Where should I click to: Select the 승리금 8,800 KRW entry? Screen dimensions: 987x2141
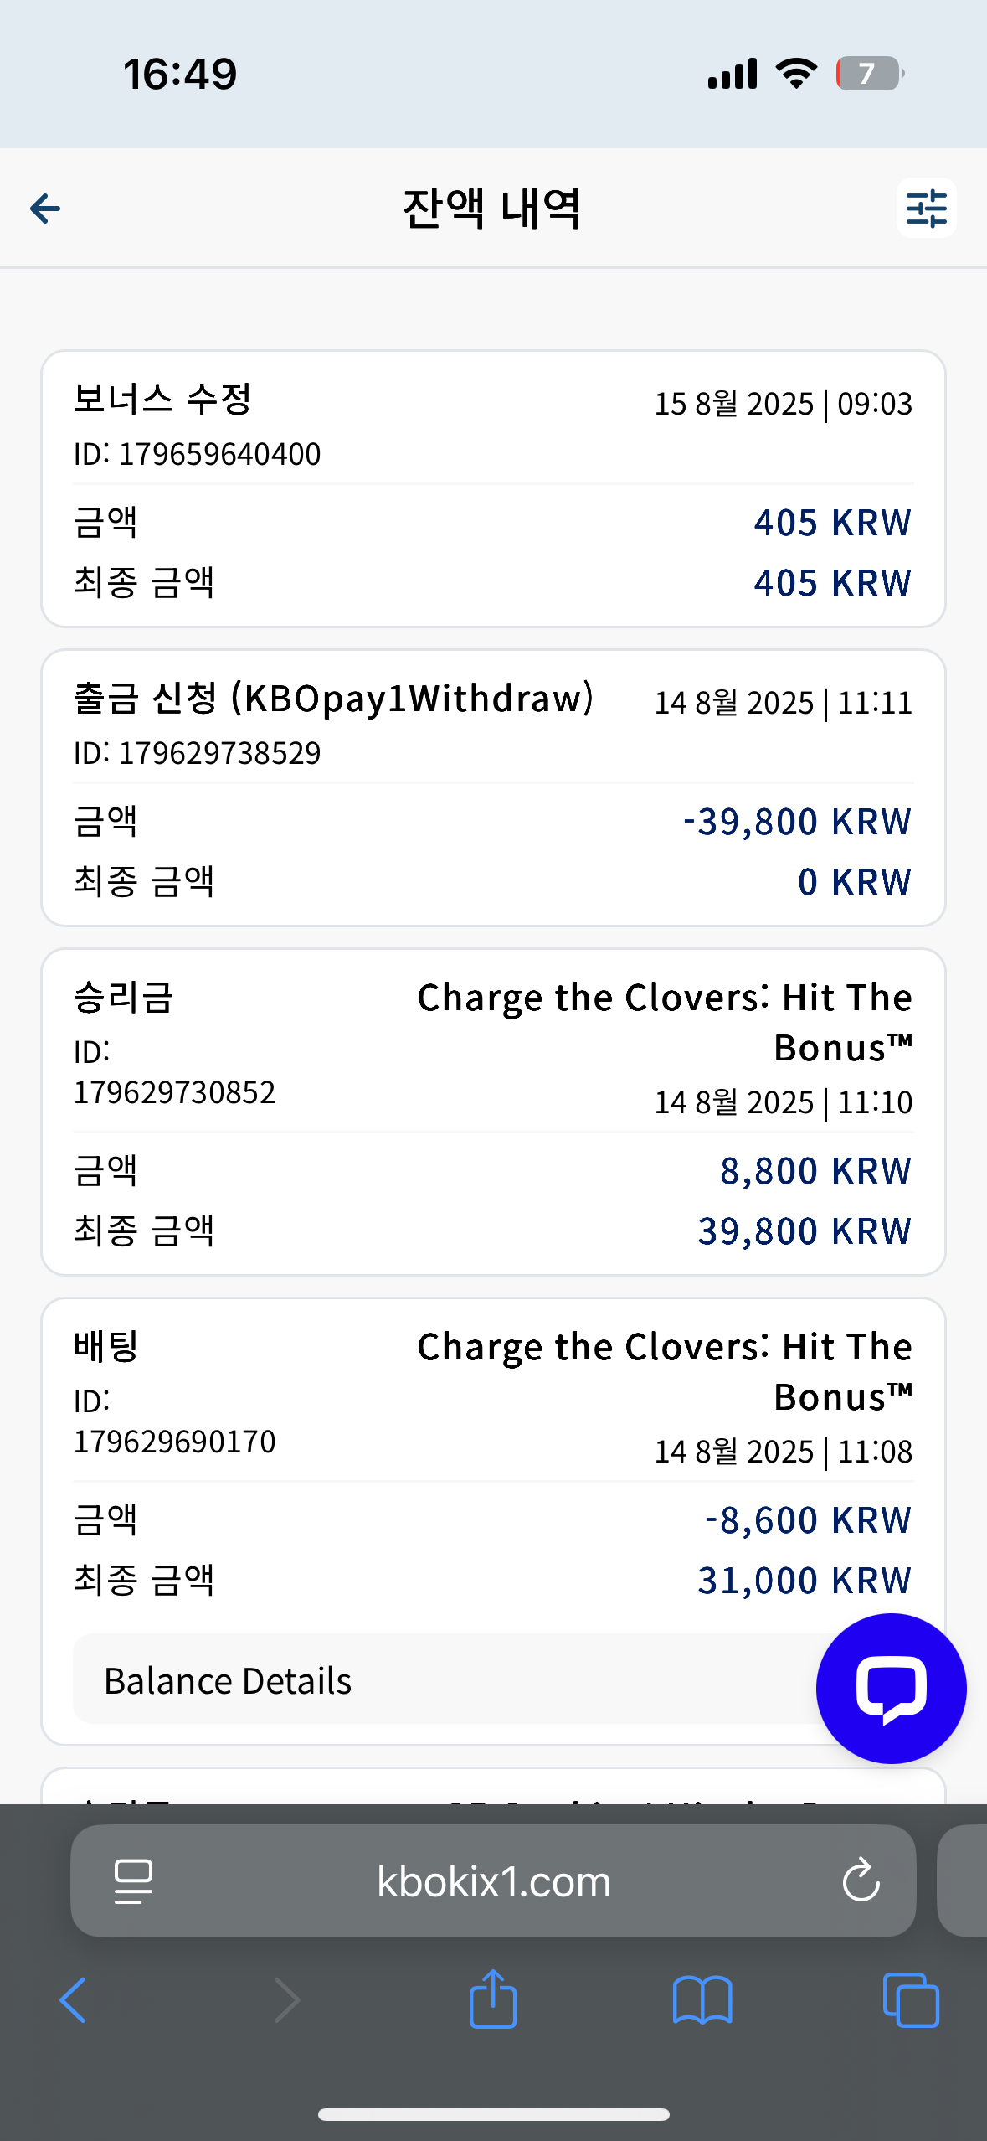click(x=493, y=1112)
